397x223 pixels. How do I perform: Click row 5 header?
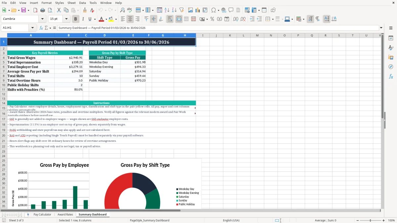click(3, 62)
